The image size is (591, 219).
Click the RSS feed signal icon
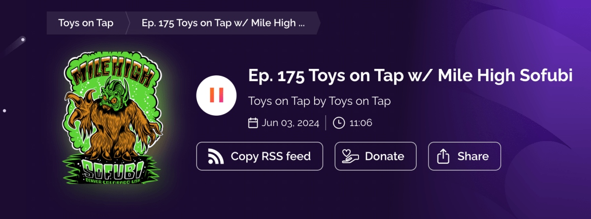216,156
